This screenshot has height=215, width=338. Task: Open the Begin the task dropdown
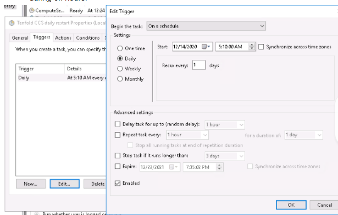pyautogui.click(x=206, y=26)
